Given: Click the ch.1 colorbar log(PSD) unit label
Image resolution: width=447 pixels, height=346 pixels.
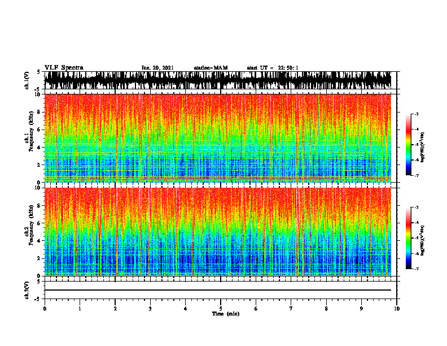Looking at the screenshot, I should (423, 148).
